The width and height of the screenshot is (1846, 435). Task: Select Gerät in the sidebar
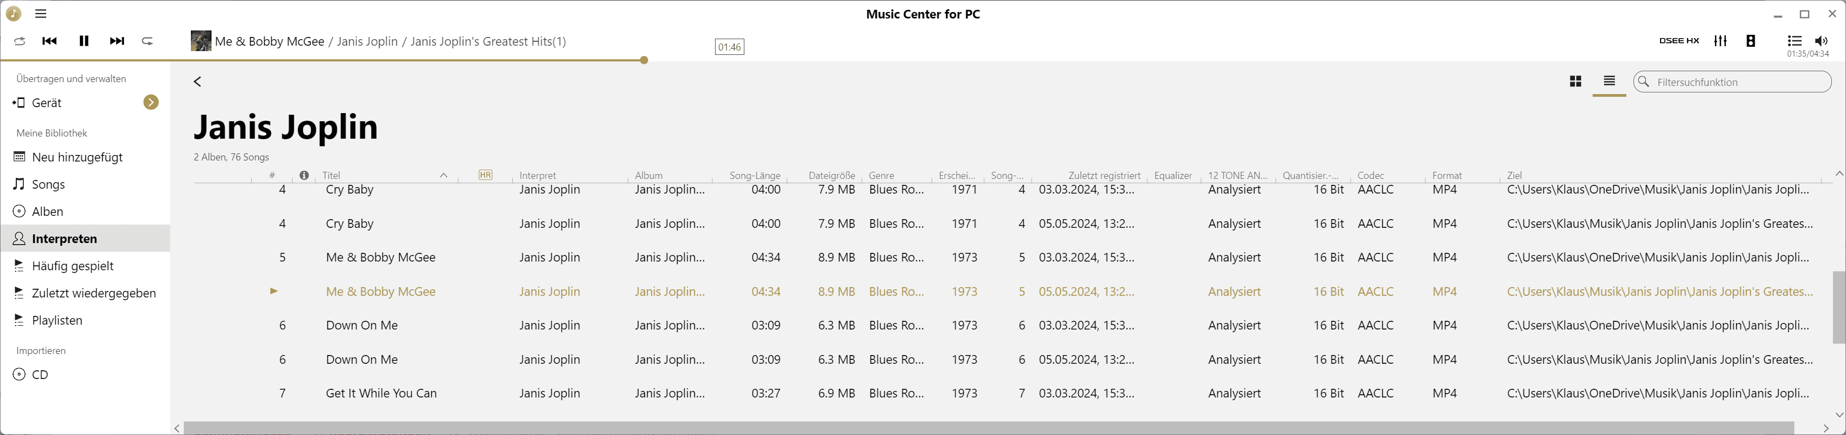click(47, 102)
